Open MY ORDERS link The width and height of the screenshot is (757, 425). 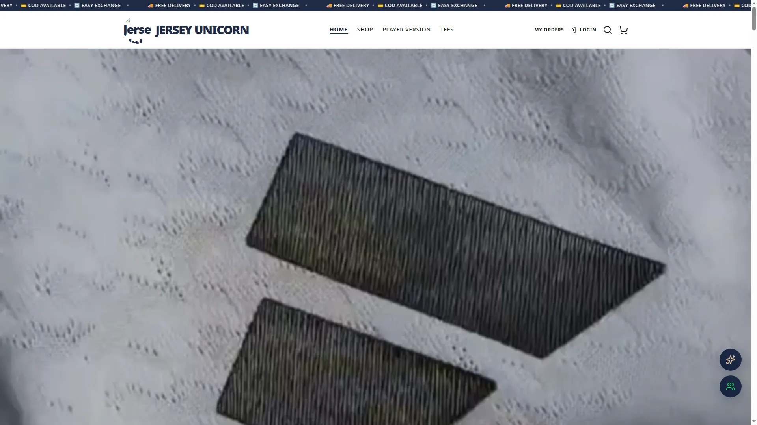pyautogui.click(x=549, y=30)
